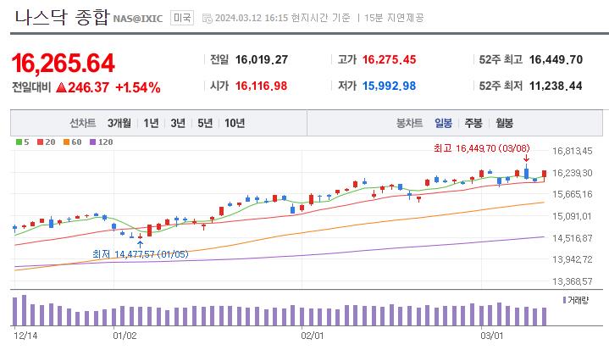Click the 15,665.16 price axis label

(x=573, y=194)
